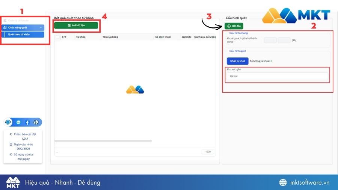Click the globe website icon
Screen dimensions: 338x190
tap(36, 122)
